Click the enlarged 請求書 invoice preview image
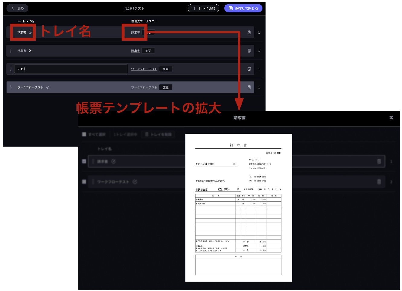 click(x=238, y=208)
